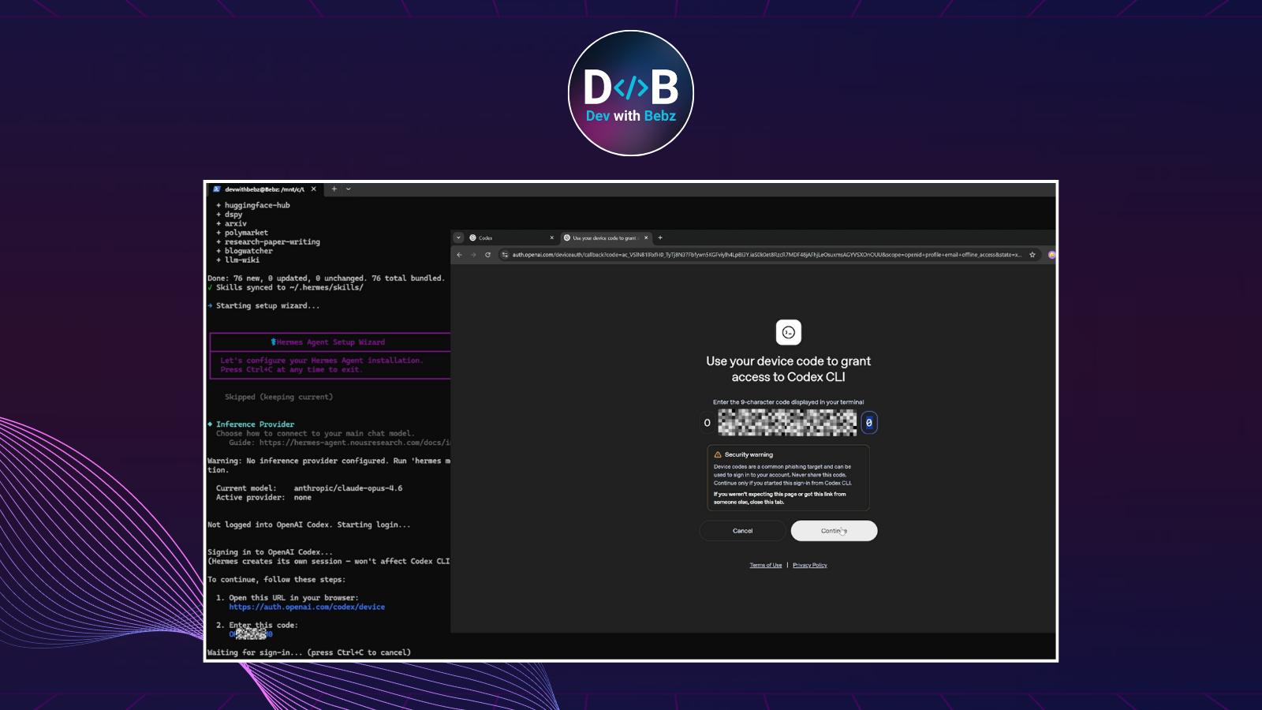1262x710 pixels.
Task: Click the PowerShell icon on the terminal tab
Action: 217,189
